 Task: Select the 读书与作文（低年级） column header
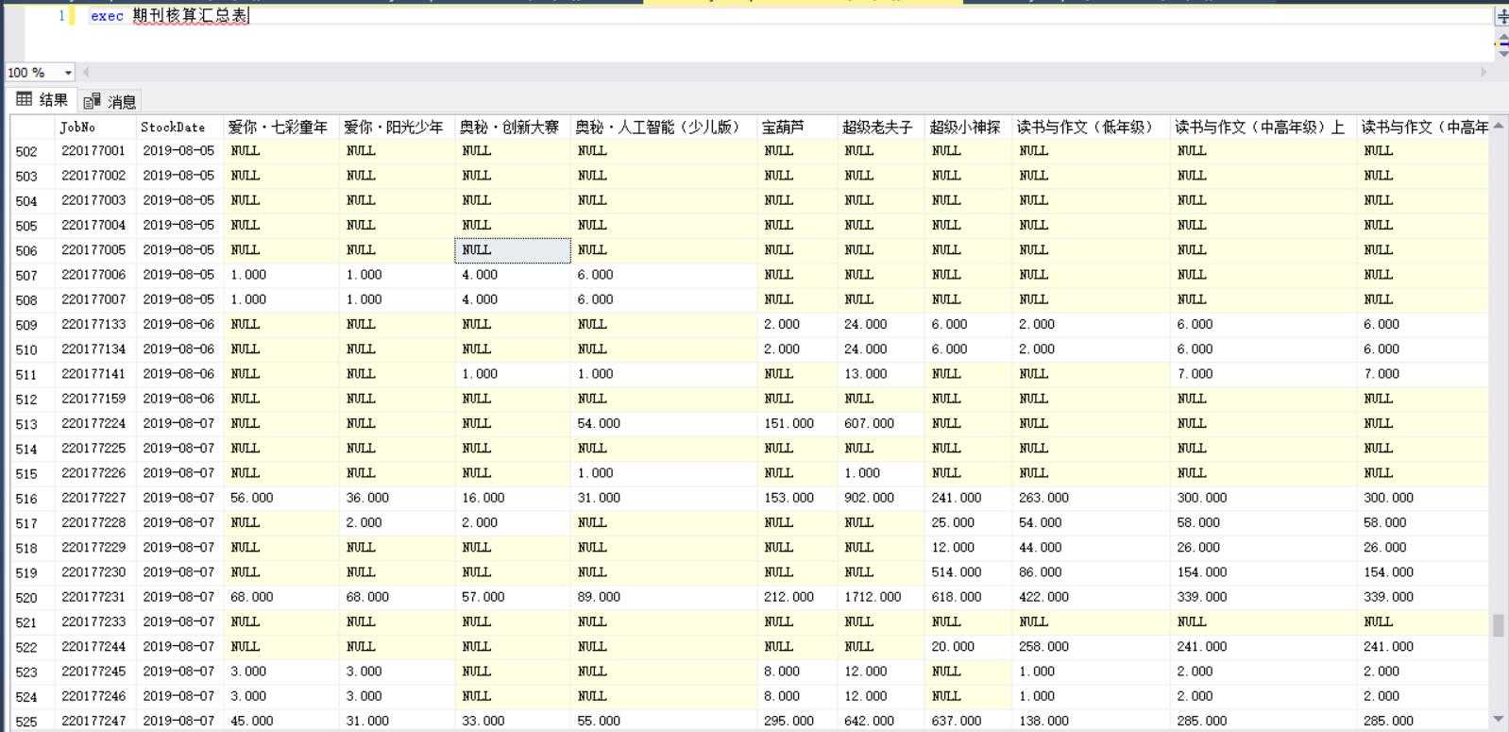tap(1090, 127)
